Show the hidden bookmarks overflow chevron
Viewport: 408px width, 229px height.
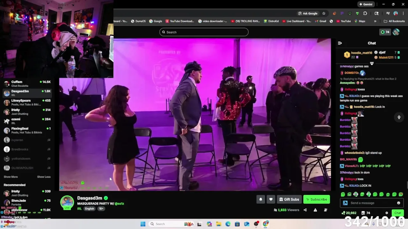[375, 21]
